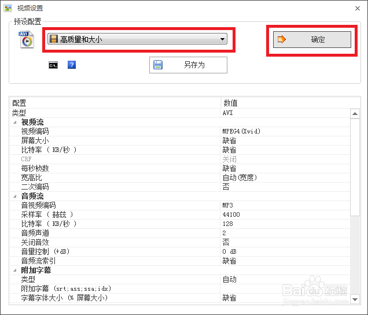The height and width of the screenshot is (315, 368).
Task: Click the vertical scrollbar thumb
Action: (355, 167)
